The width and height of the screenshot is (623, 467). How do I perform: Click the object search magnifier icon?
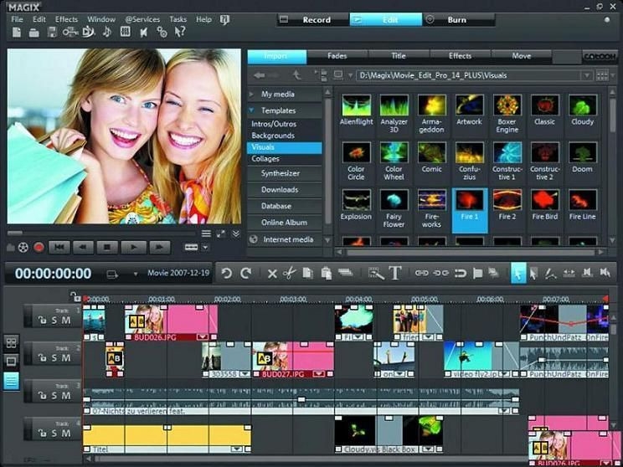coord(376,273)
